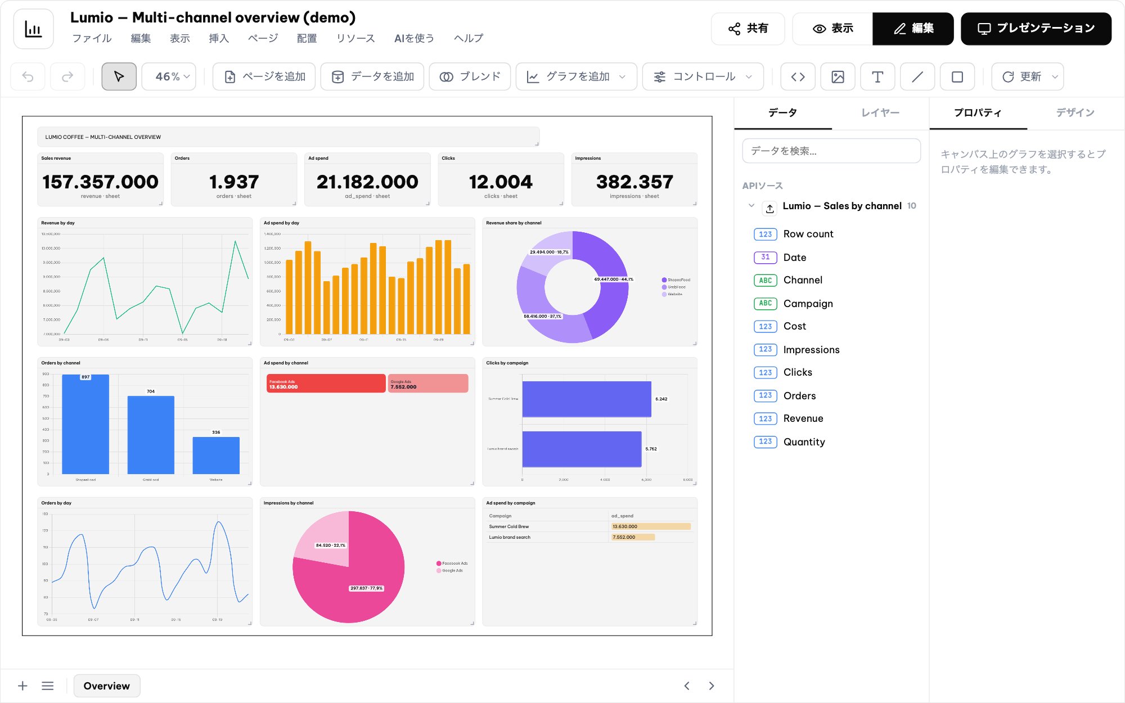Screen dimensions: 1125x703
Task: Insert an image with the picture icon
Action: (838, 76)
